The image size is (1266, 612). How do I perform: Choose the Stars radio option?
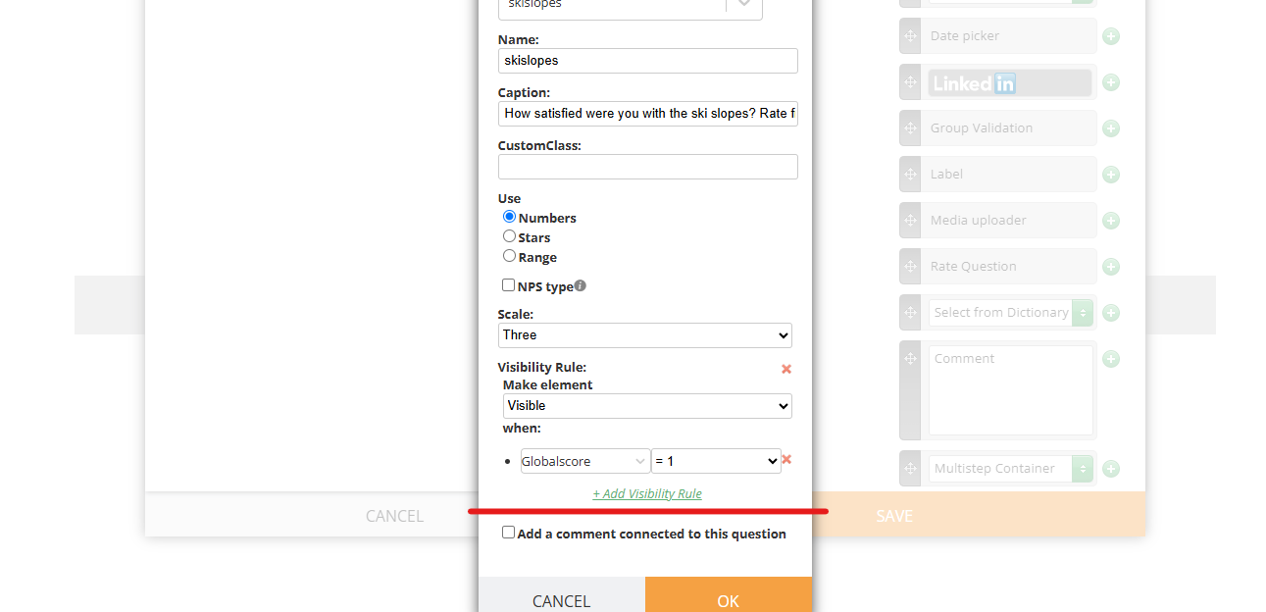pos(509,236)
